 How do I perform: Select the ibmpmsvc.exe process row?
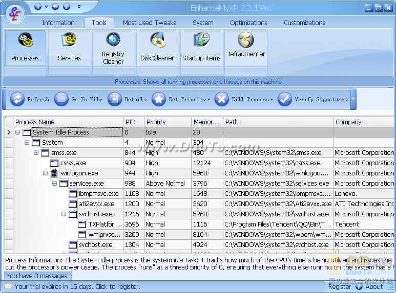tap(199, 194)
